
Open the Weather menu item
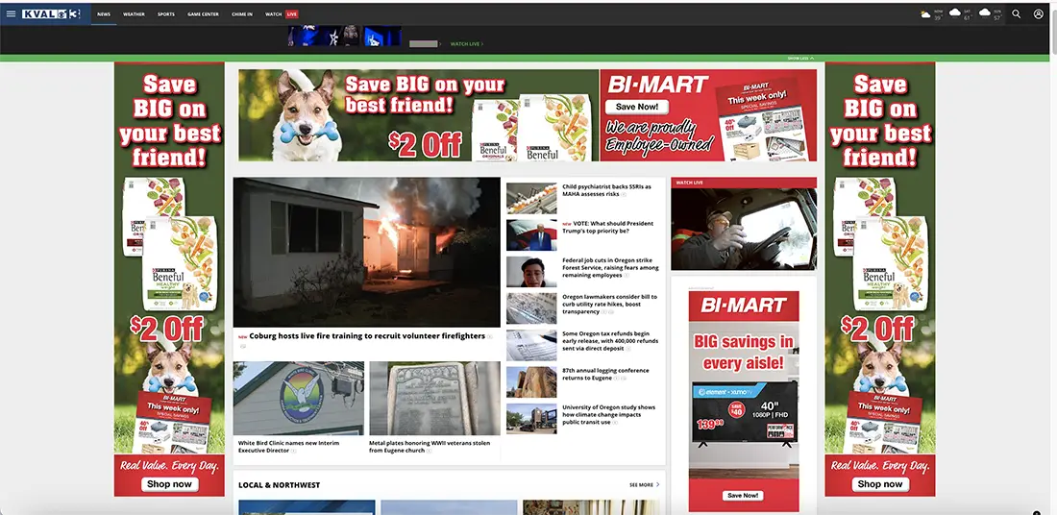134,14
